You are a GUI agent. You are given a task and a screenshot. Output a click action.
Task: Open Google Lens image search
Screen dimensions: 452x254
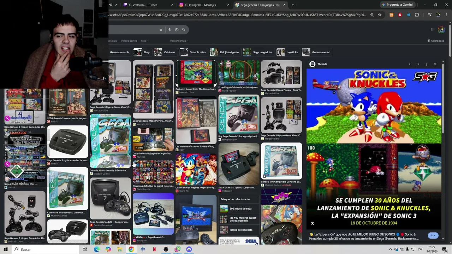pyautogui.click(x=177, y=30)
